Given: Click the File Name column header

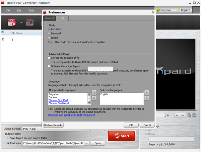Looking at the screenshot, I should click(17, 33).
